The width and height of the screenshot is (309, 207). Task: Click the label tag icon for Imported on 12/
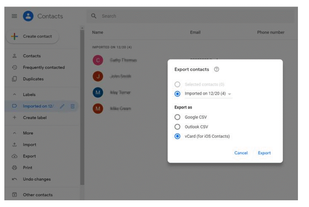[x=14, y=106]
